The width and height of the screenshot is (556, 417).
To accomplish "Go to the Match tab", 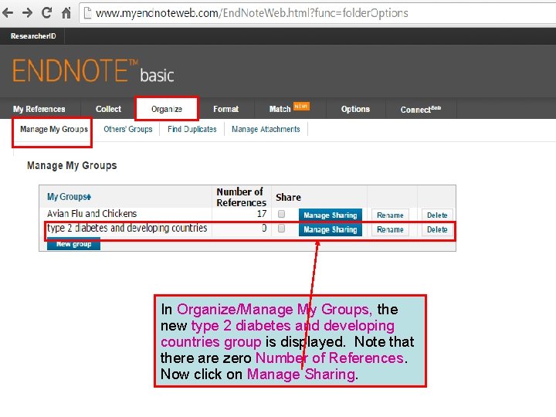I will 280,109.
